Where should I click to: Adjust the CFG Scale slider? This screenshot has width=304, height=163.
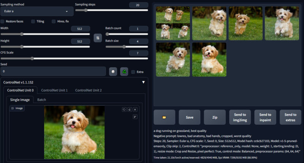32,58
